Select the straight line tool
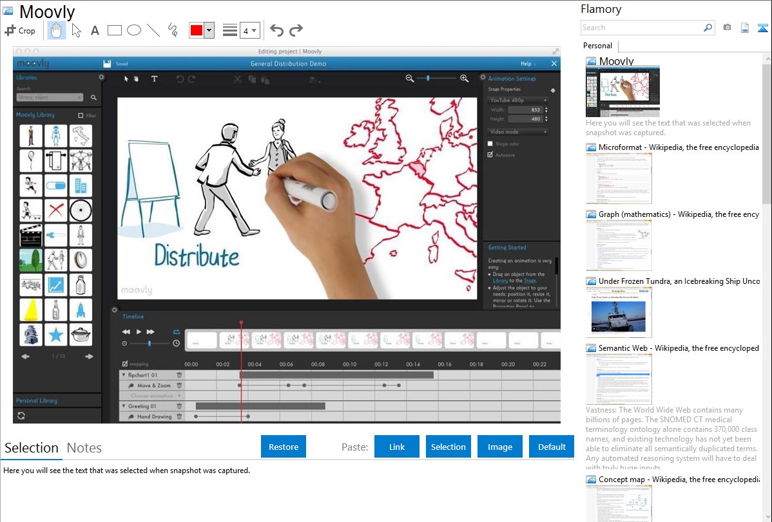The image size is (772, 522). [153, 30]
